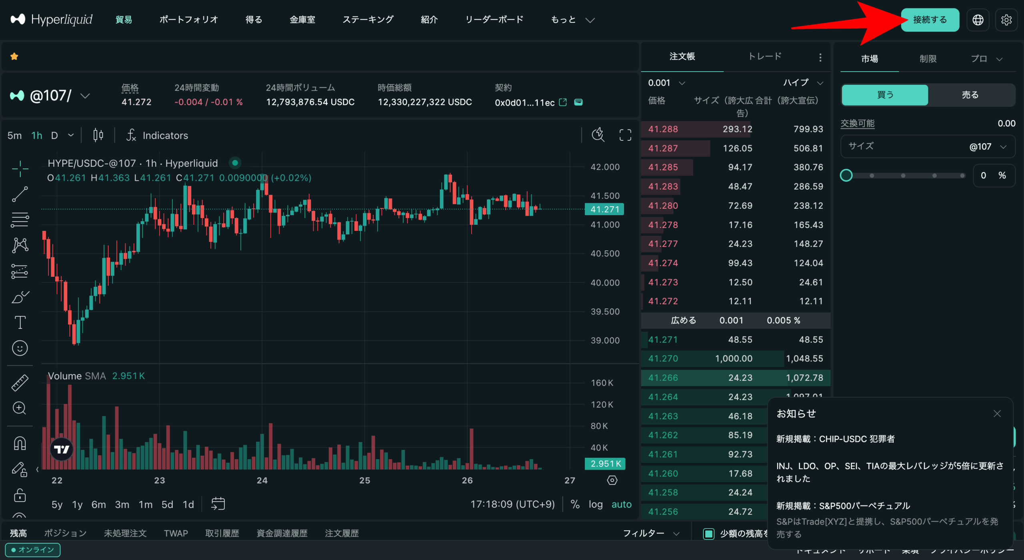Viewport: 1024px width, 560px height.
Task: Click the サイズ input field
Action: tap(927, 147)
